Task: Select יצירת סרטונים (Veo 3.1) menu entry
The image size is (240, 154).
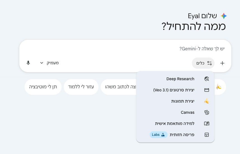Action: (x=174, y=90)
